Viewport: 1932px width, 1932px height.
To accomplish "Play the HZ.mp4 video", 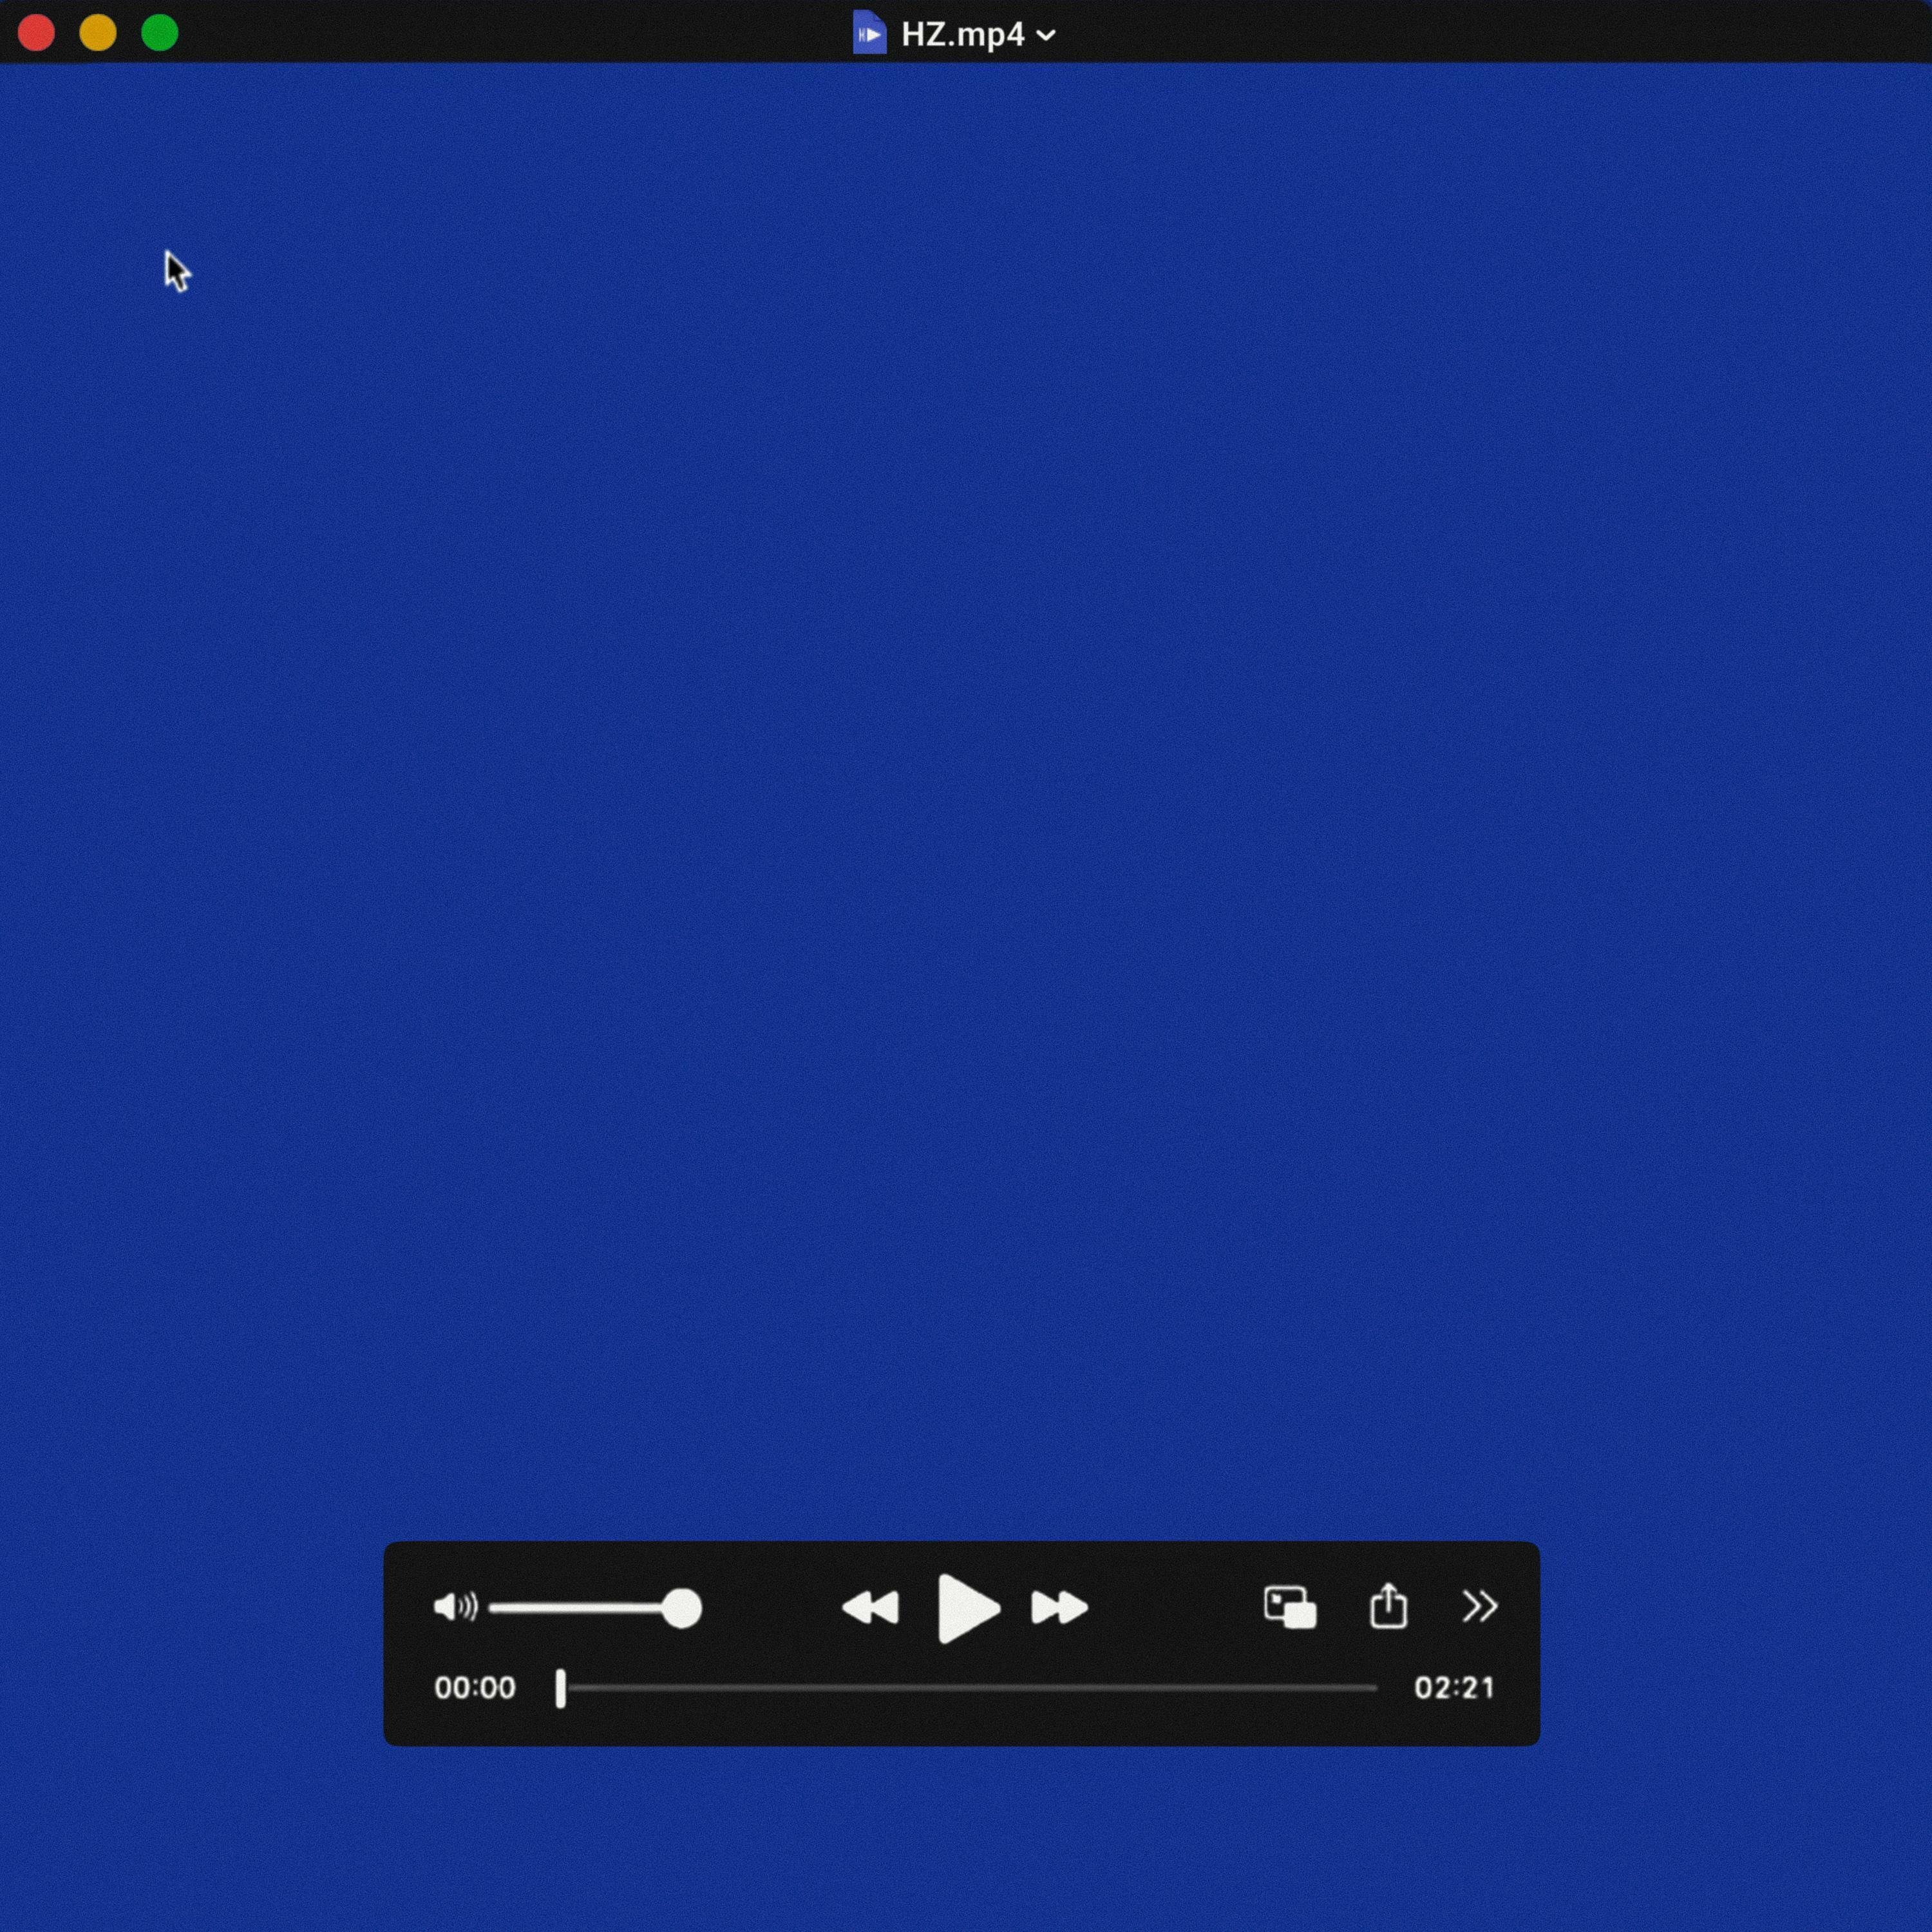I will click(x=966, y=1608).
